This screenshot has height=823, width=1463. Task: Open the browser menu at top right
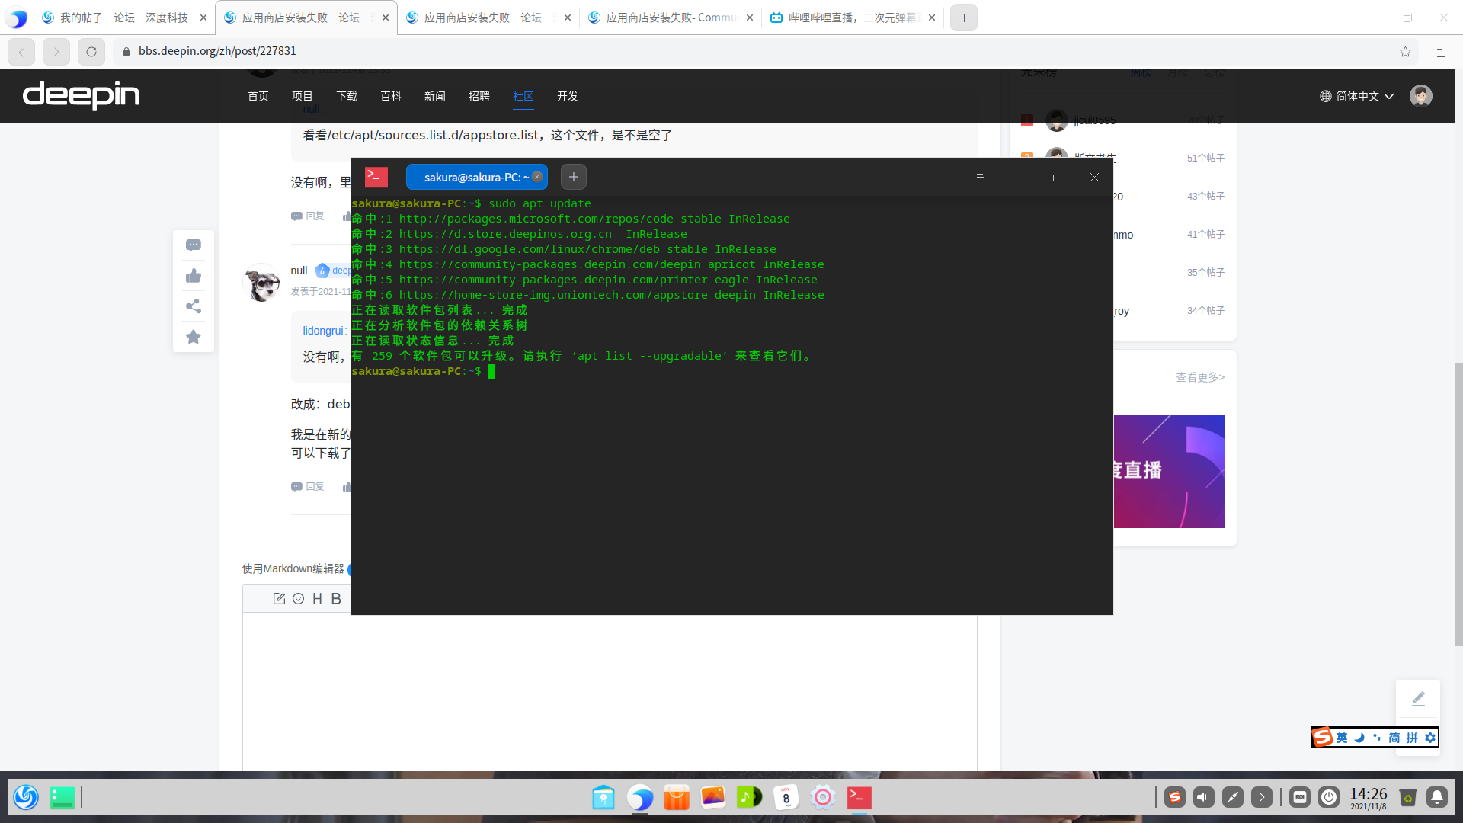(1440, 52)
